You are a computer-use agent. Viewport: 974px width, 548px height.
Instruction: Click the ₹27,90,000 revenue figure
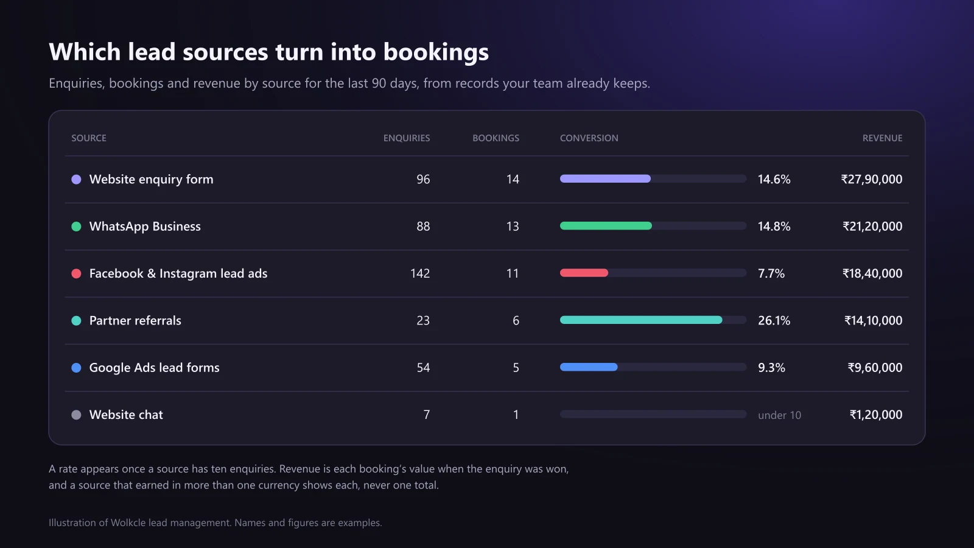coord(872,180)
